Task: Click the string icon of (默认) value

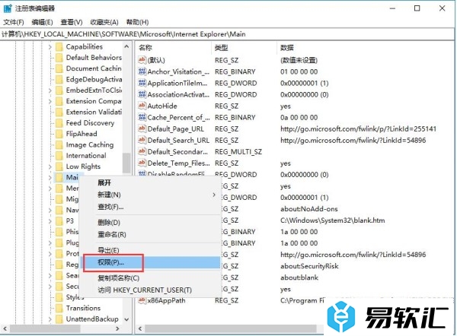Action: coord(142,60)
